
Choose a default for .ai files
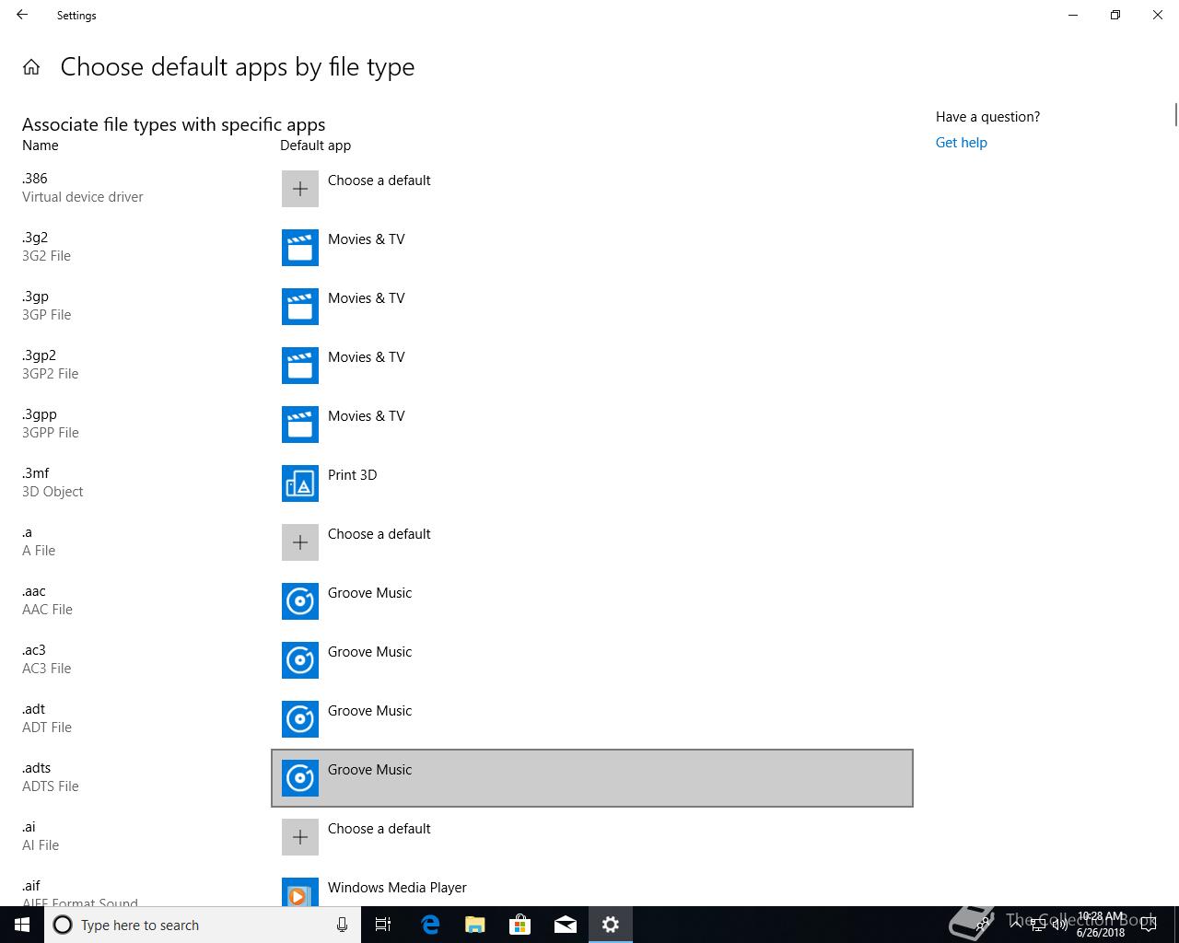click(592, 837)
